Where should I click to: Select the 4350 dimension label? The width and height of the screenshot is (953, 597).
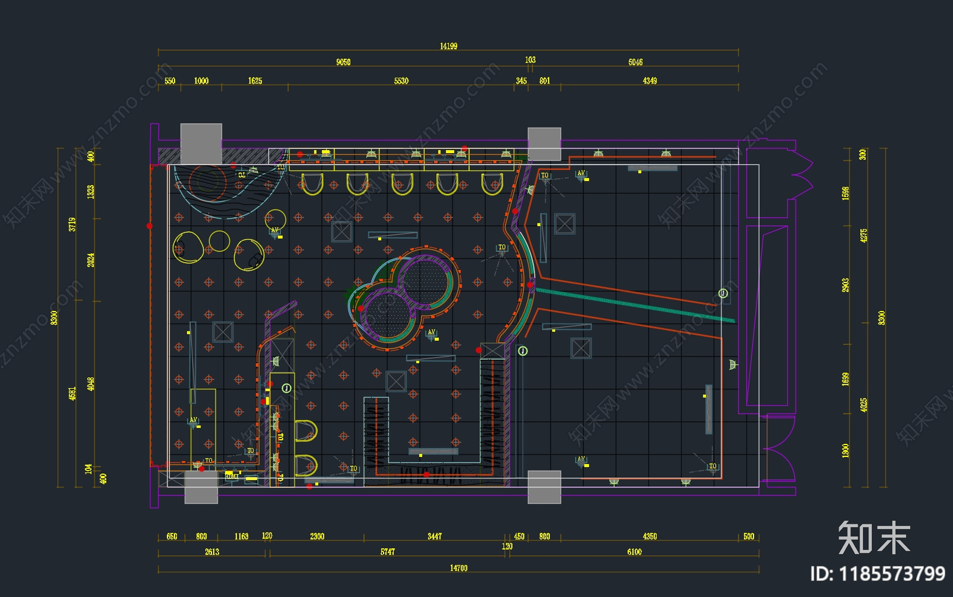(x=650, y=537)
